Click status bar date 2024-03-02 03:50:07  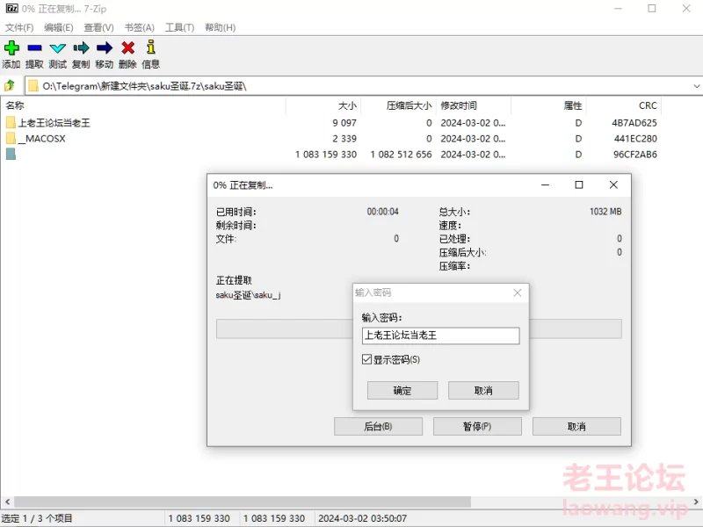(362, 518)
